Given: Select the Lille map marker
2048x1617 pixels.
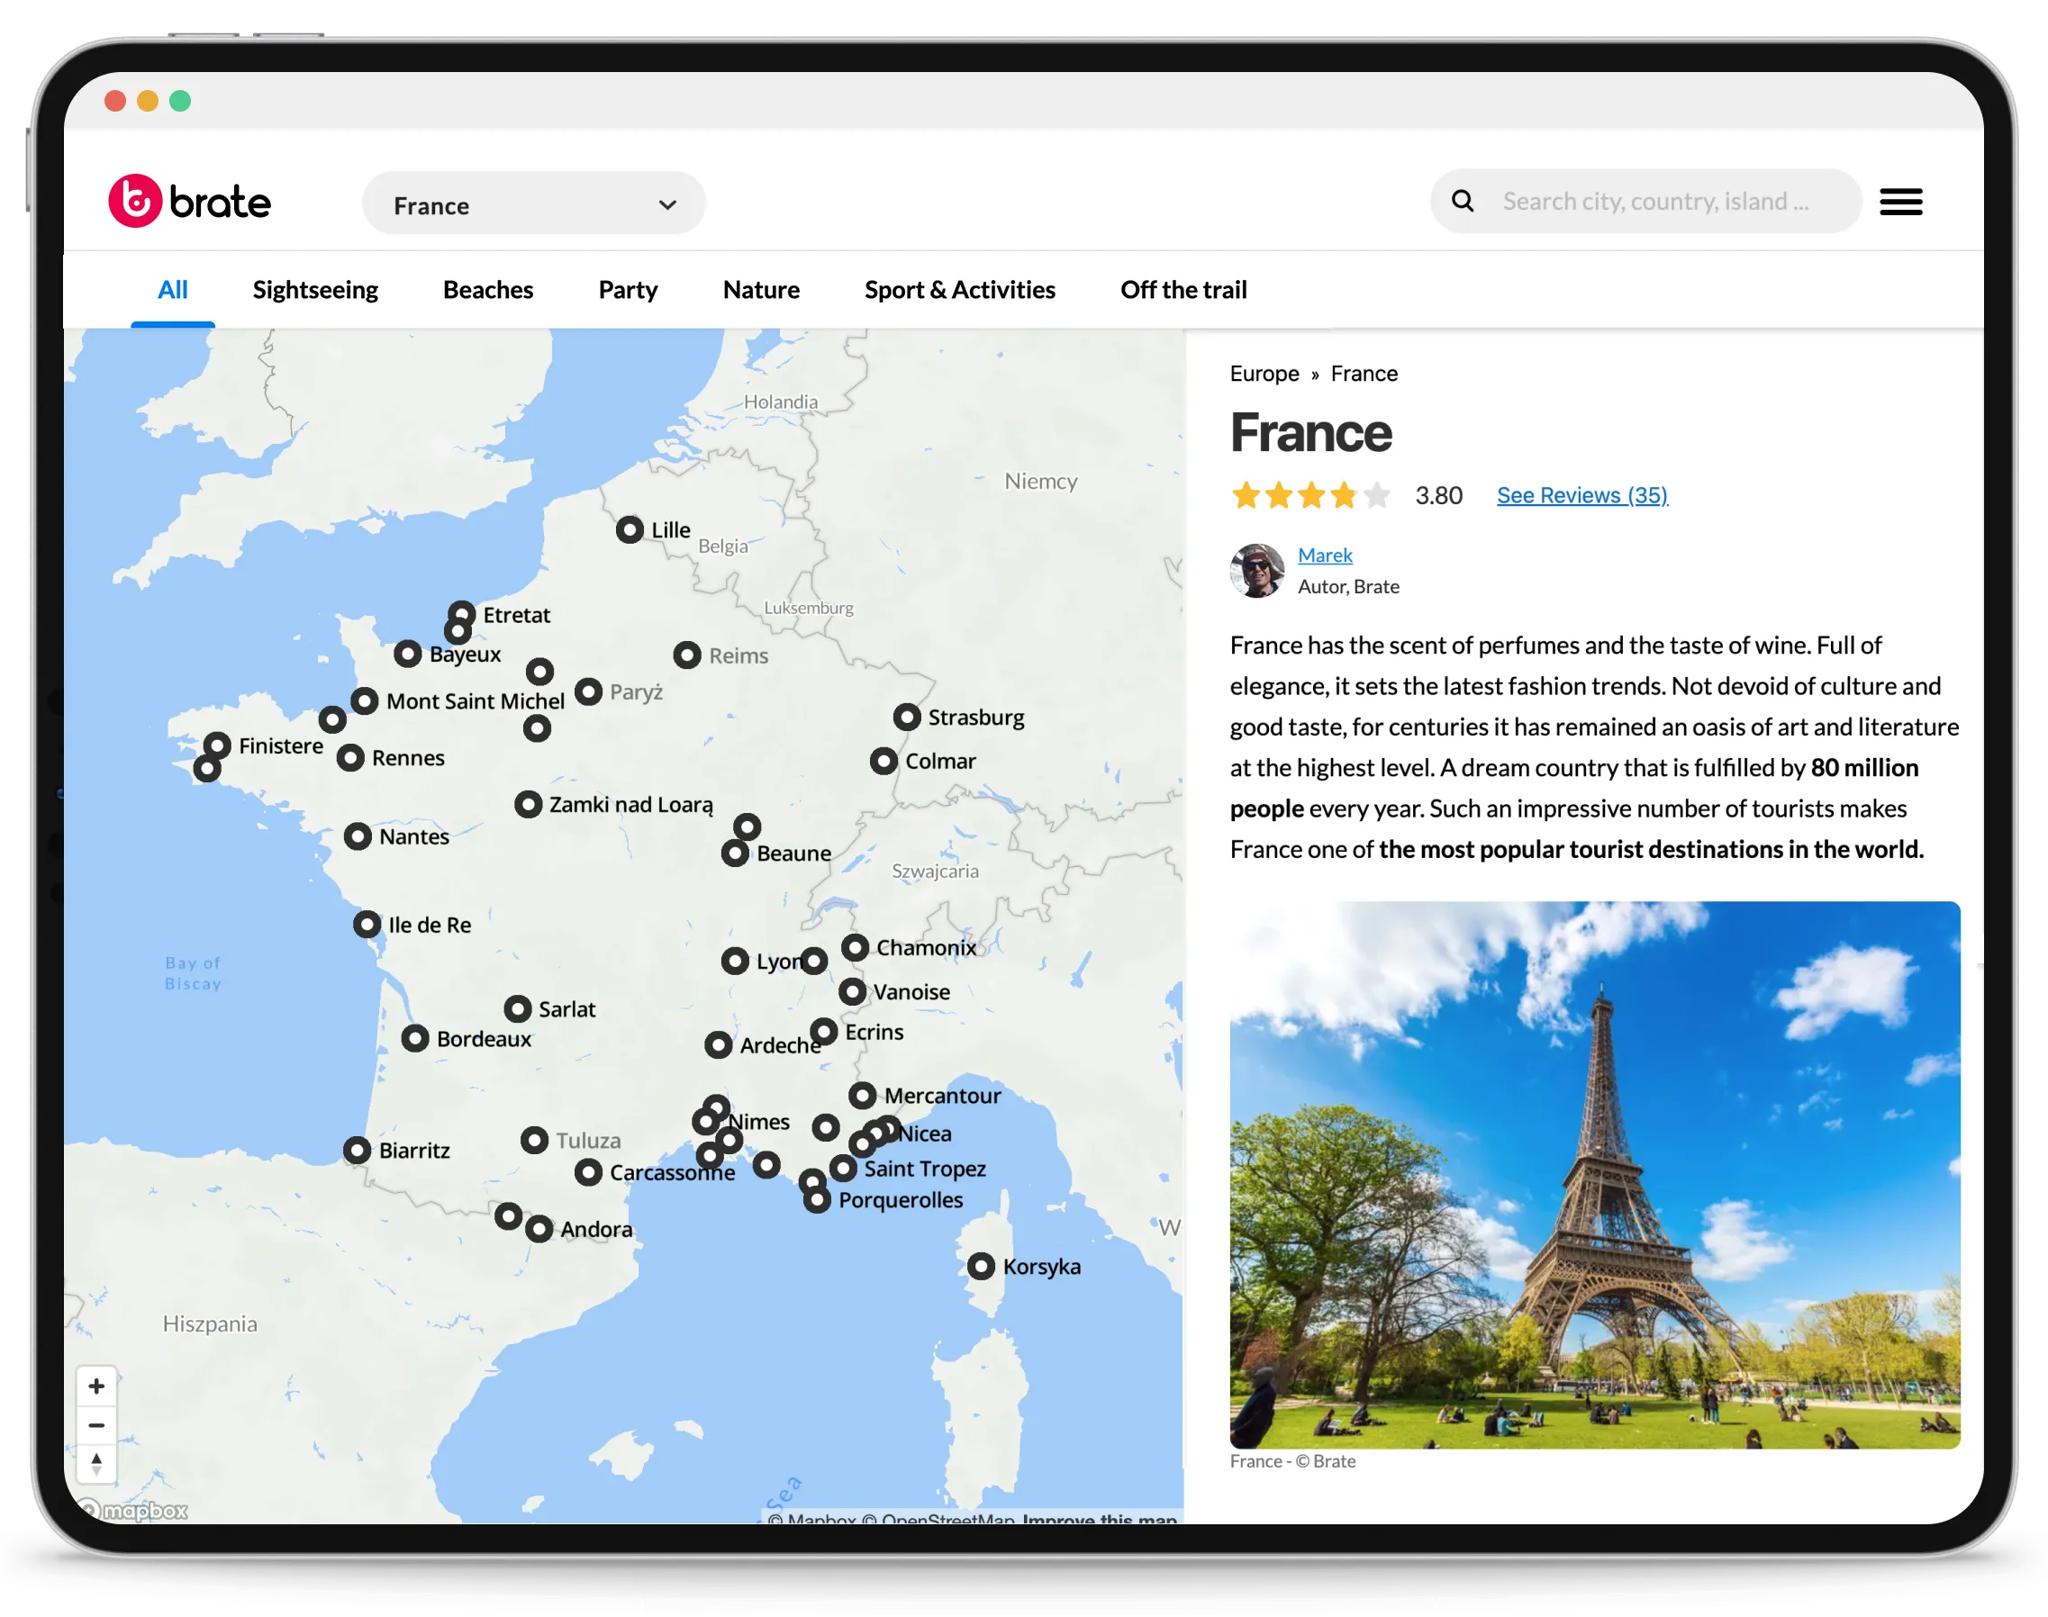Looking at the screenshot, I should click(630, 529).
